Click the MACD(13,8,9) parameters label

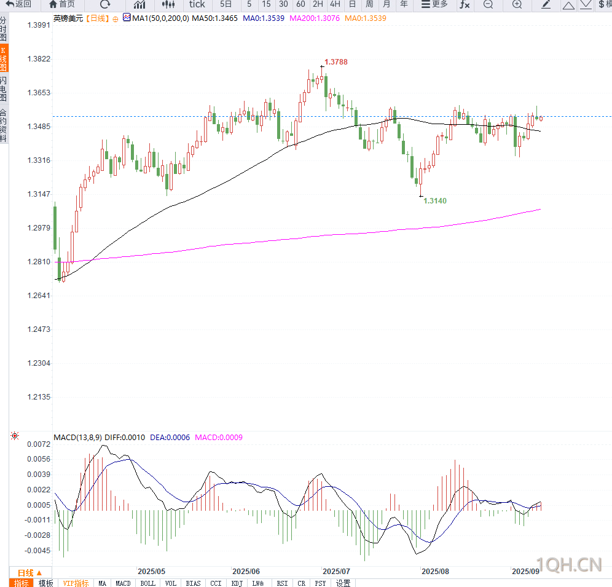point(77,438)
